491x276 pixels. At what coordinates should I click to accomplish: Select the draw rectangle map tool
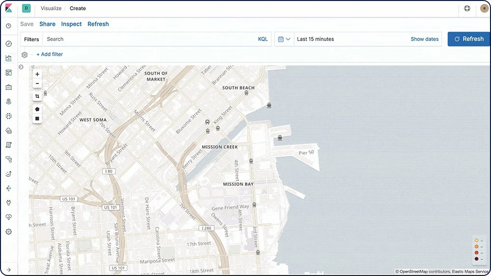pyautogui.click(x=37, y=119)
